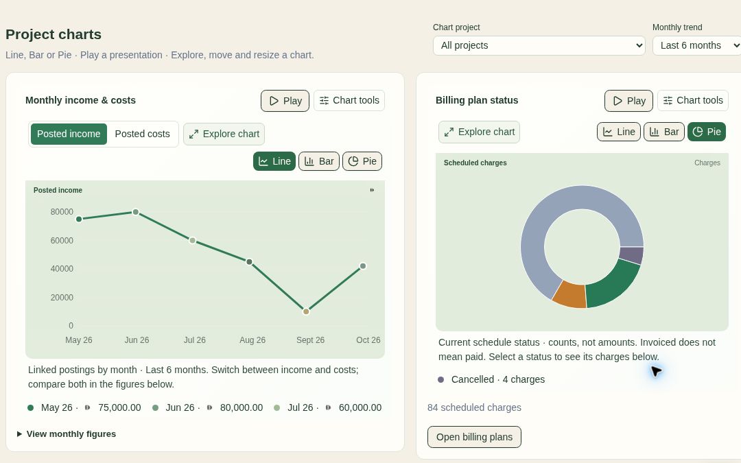
Task: Click the May 26 legend entry 75,000.00
Action: pyautogui.click(x=84, y=407)
